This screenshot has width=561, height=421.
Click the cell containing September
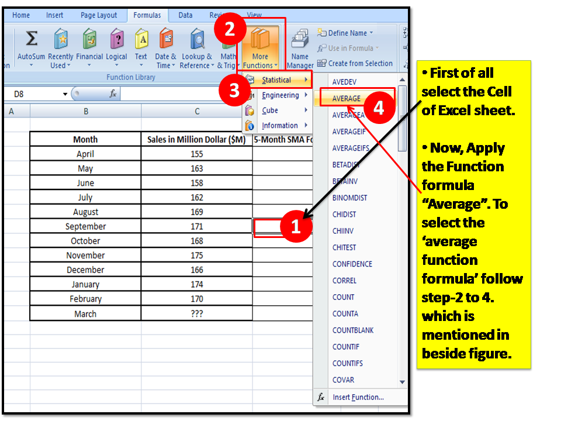click(x=85, y=226)
